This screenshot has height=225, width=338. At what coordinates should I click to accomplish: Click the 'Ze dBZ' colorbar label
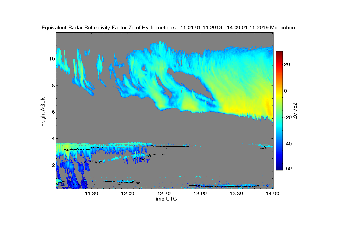pos(295,111)
